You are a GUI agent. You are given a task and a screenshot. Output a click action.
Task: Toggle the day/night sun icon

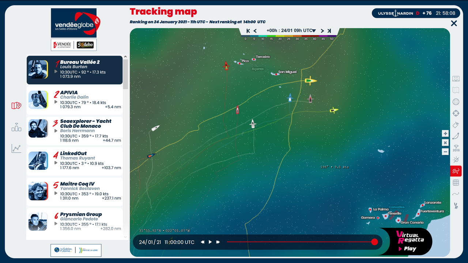click(x=456, y=160)
